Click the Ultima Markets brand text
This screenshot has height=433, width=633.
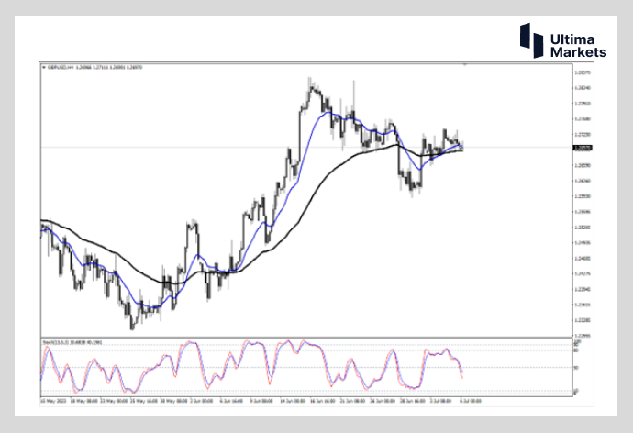pos(578,46)
